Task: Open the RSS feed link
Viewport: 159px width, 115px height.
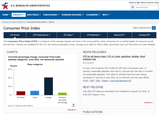Action: [98, 81]
